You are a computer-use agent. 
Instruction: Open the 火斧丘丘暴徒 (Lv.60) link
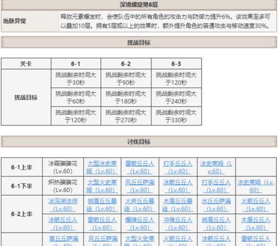(x=140, y=205)
